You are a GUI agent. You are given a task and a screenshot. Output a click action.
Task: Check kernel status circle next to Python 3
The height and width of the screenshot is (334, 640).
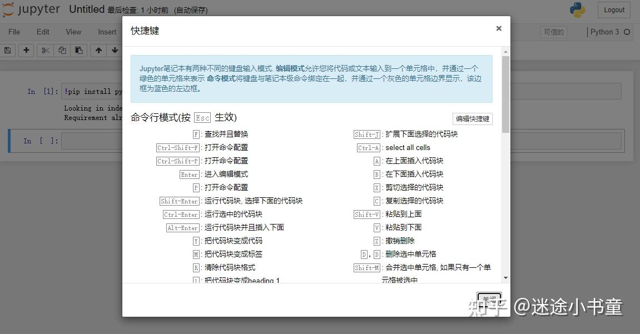[x=627, y=32]
